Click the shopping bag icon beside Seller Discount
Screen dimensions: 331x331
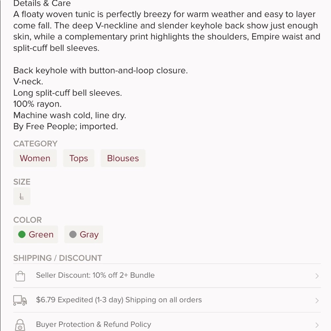pyautogui.click(x=20, y=276)
